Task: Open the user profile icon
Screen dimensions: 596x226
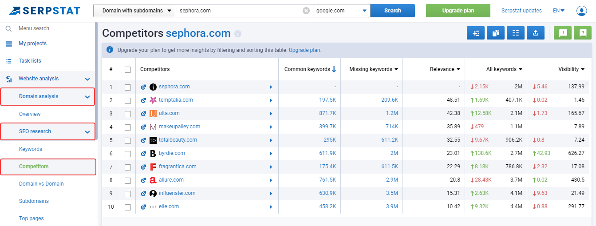Action: click(581, 11)
